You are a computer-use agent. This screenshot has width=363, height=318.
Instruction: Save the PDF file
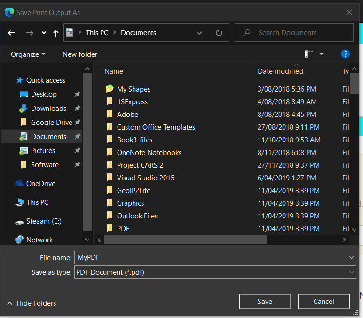tap(265, 302)
